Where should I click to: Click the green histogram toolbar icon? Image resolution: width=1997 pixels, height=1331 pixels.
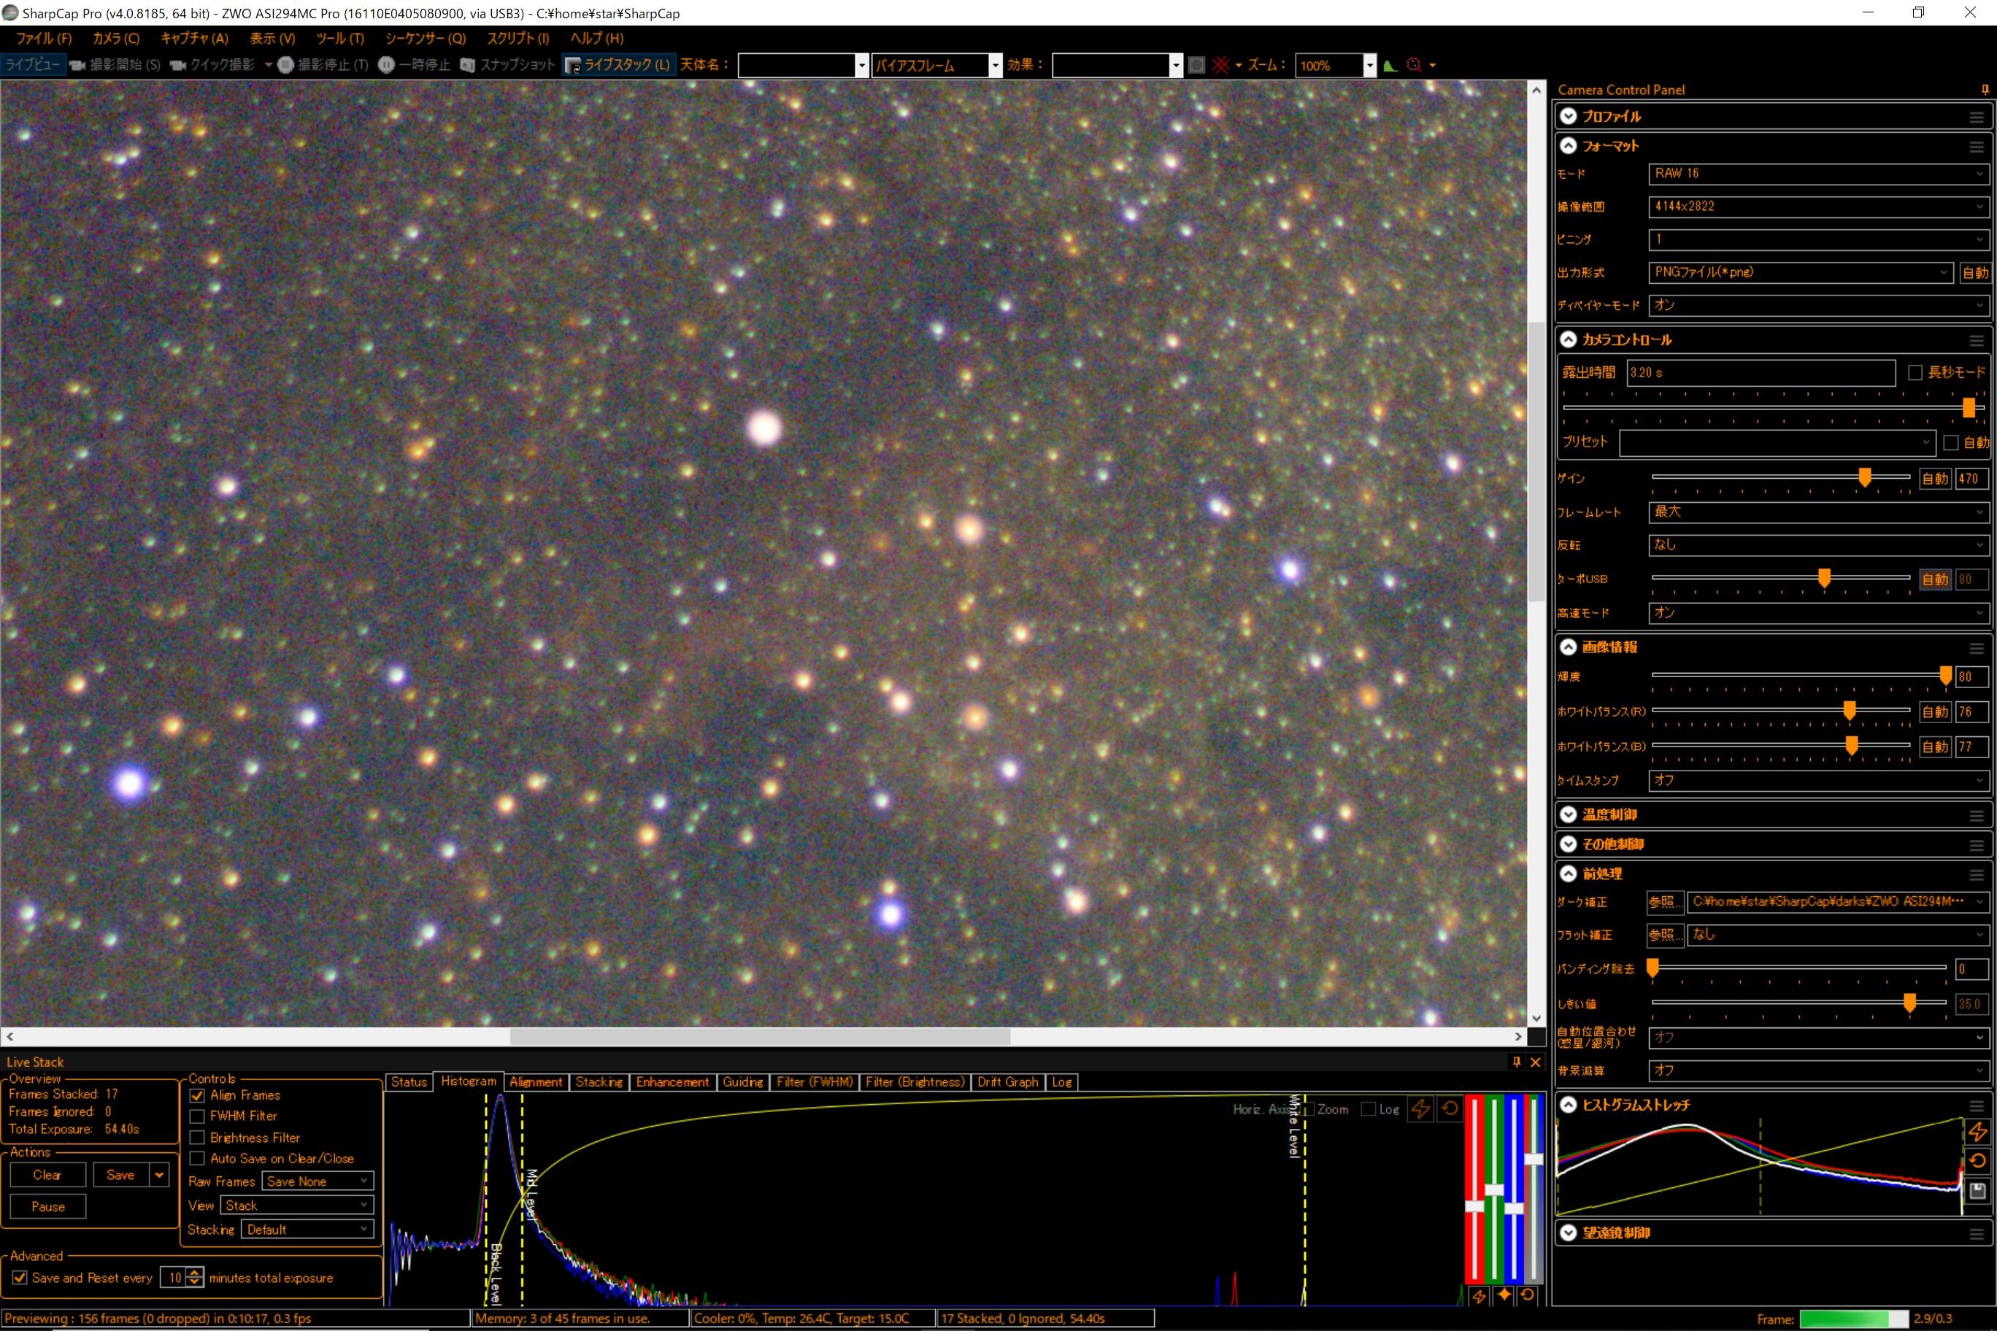tap(1390, 66)
